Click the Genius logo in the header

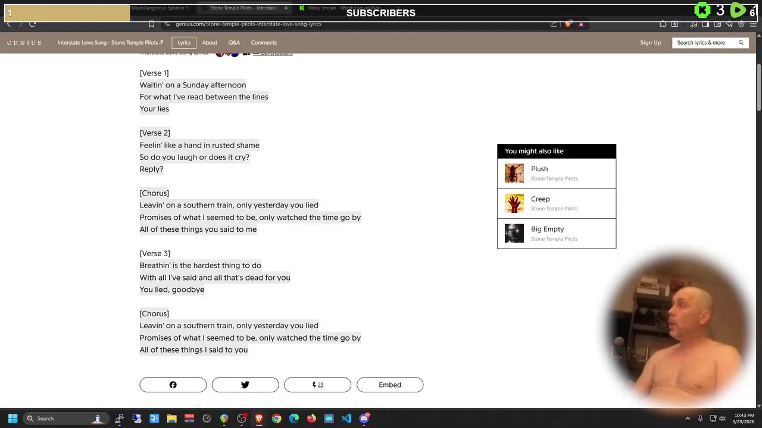click(x=24, y=43)
